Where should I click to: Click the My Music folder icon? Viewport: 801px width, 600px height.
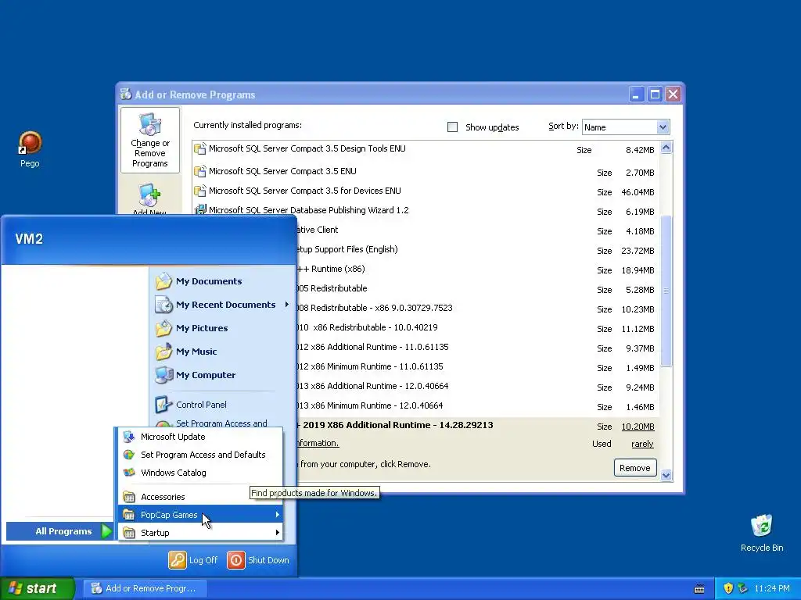[x=163, y=352]
